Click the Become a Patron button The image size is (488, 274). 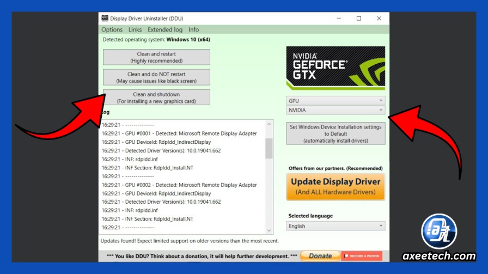tap(362, 256)
